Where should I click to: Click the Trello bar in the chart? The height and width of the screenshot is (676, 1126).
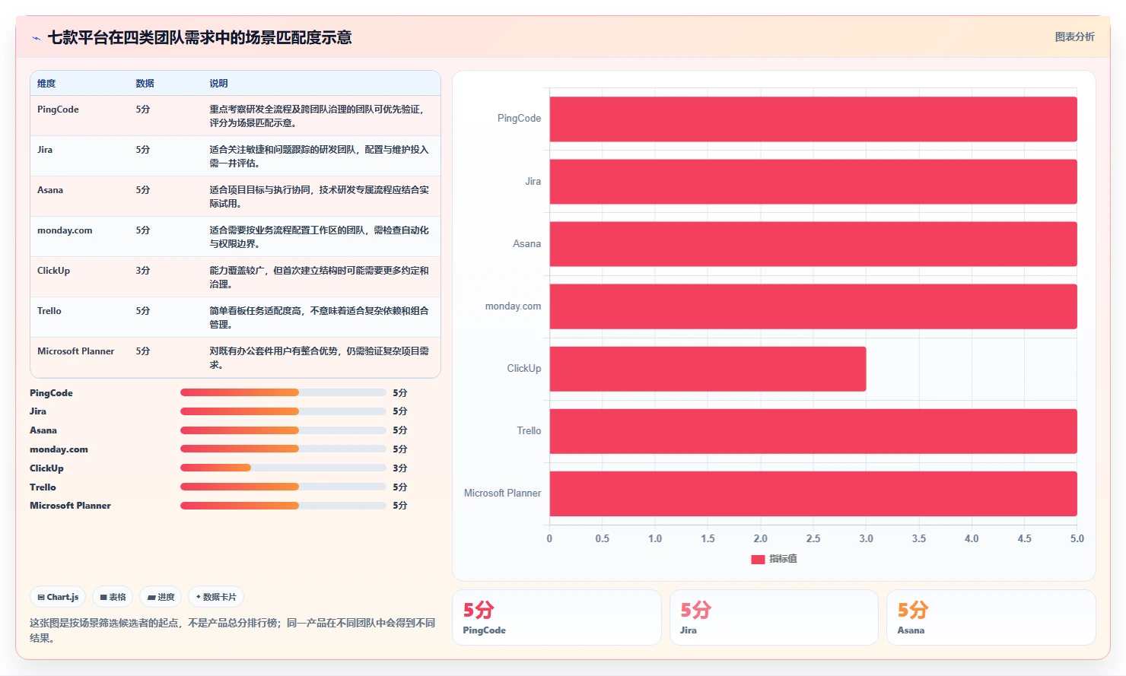point(813,431)
